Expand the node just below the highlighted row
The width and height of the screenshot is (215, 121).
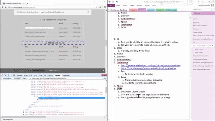point(38,99)
